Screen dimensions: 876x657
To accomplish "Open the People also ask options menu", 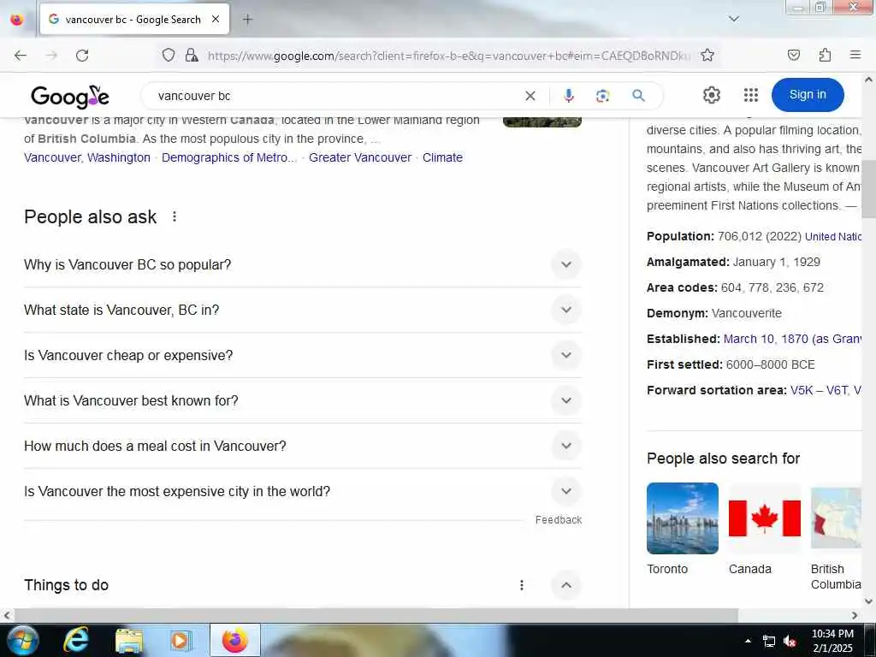I will pyautogui.click(x=175, y=216).
